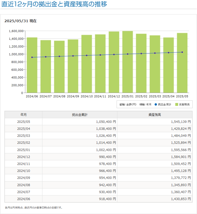Click the 2024/11 table row date
Image resolution: width=197 pixels, height=214 pixels.
(24, 164)
